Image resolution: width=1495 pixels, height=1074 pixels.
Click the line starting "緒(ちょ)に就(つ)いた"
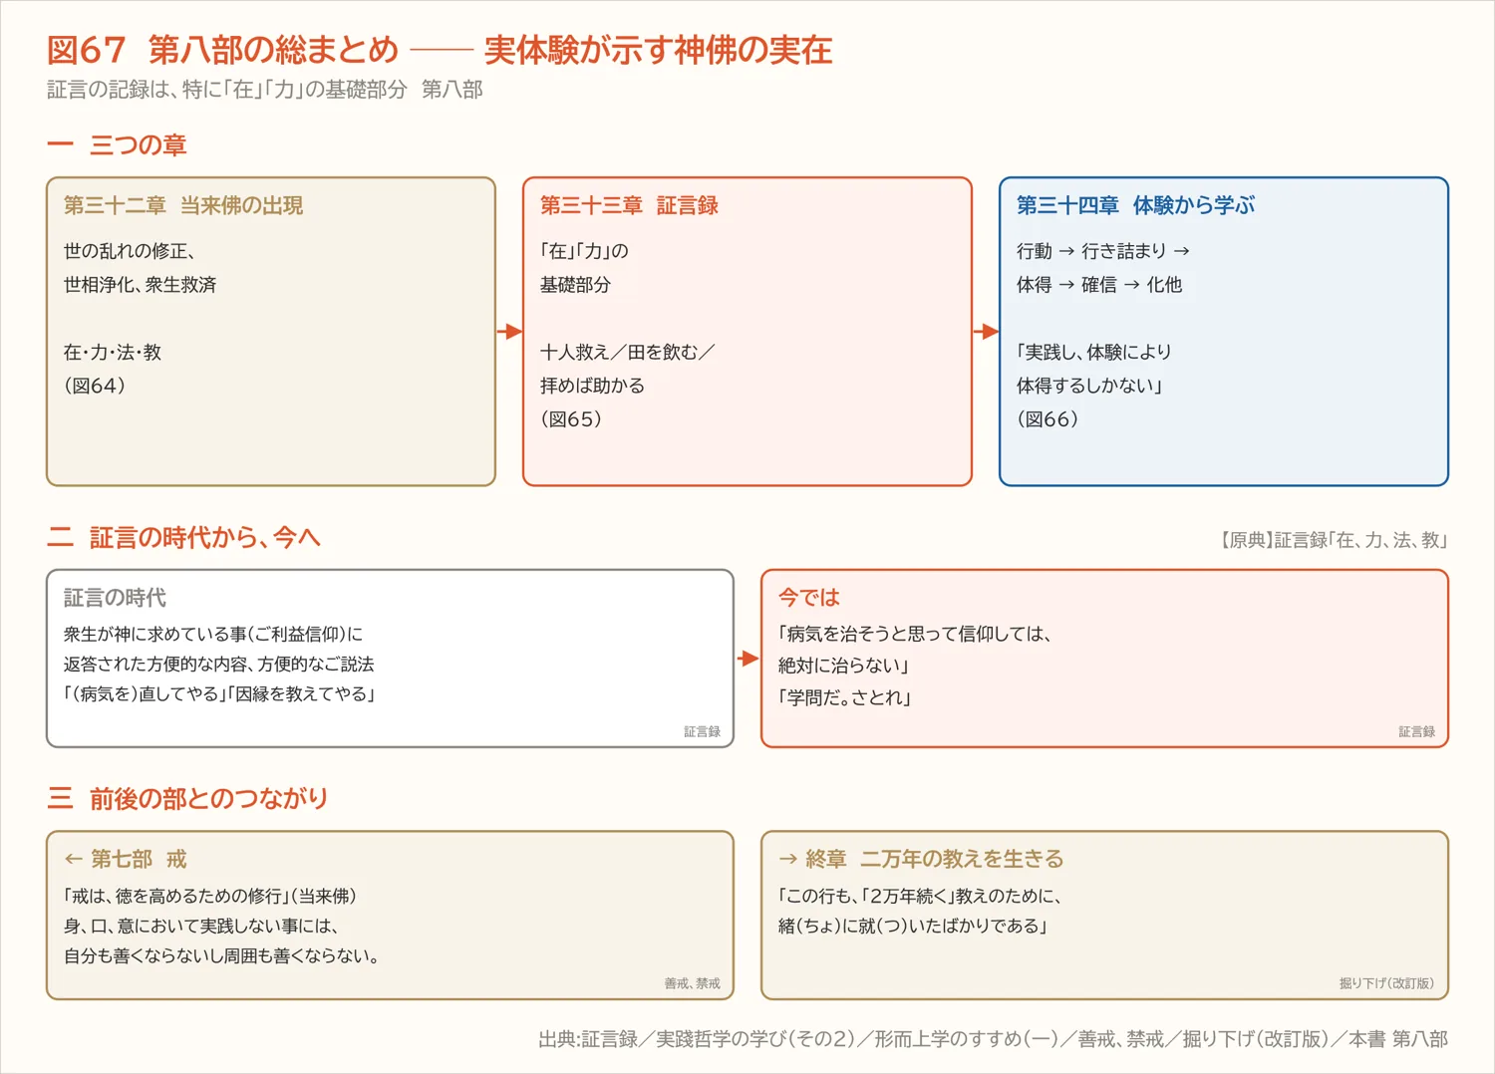[x=913, y=927]
